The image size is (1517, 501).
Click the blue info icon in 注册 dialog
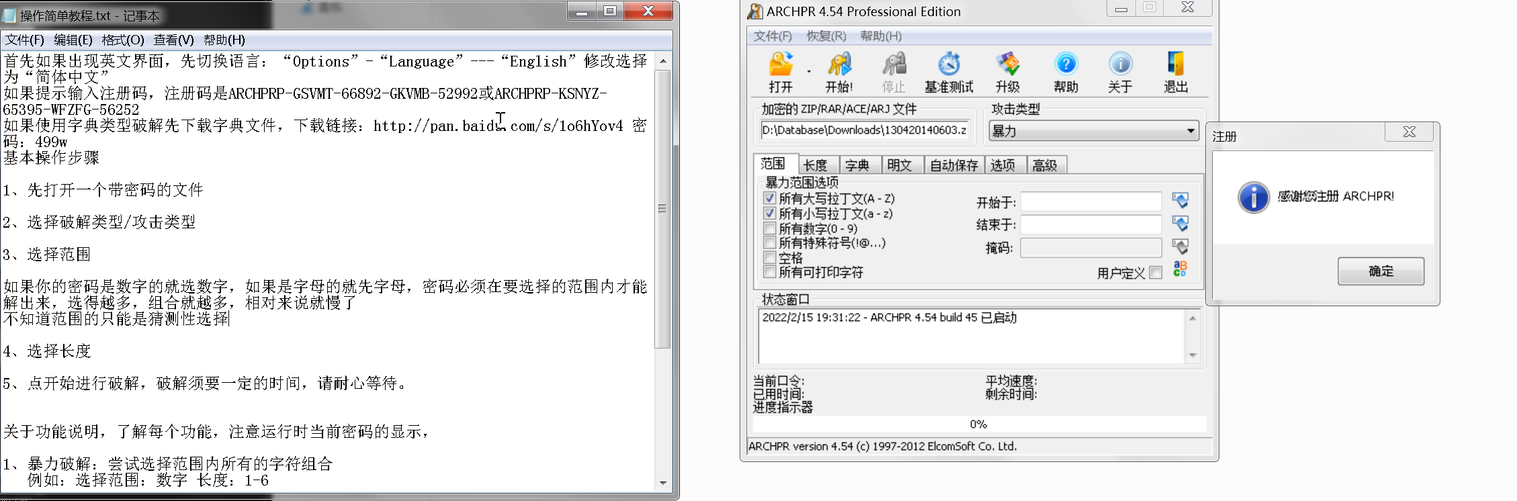pyautogui.click(x=1254, y=197)
